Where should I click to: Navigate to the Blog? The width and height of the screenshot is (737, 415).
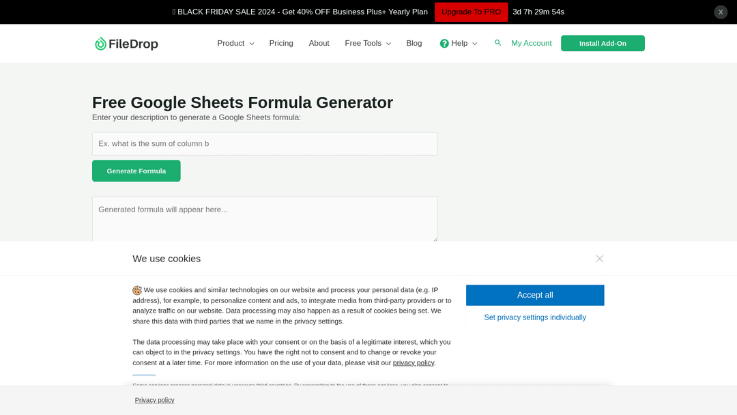point(414,44)
